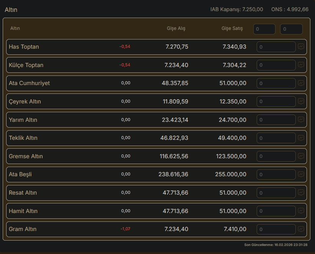Select the Gişe Alış column header
315x254 pixels.
[x=176, y=28]
